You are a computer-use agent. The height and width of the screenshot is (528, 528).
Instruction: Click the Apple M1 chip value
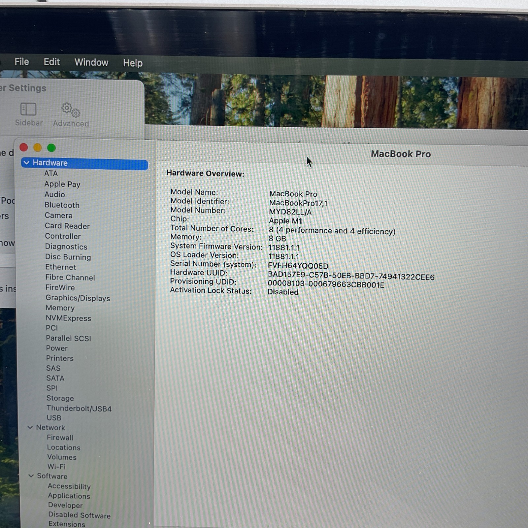tap(285, 221)
